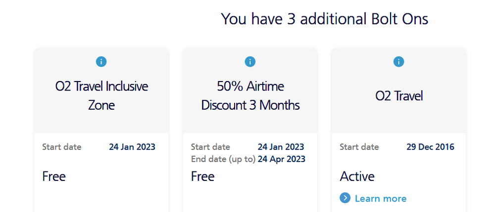Open info icon for 50% Airtime Discount

point(250,62)
